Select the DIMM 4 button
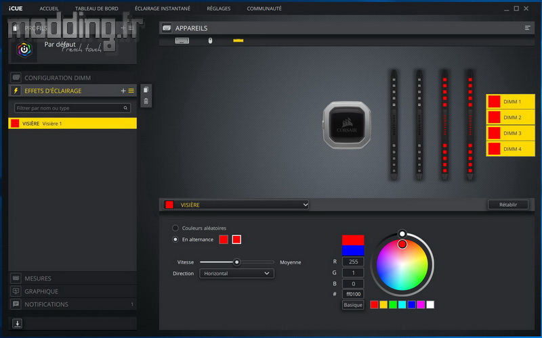 (511, 149)
